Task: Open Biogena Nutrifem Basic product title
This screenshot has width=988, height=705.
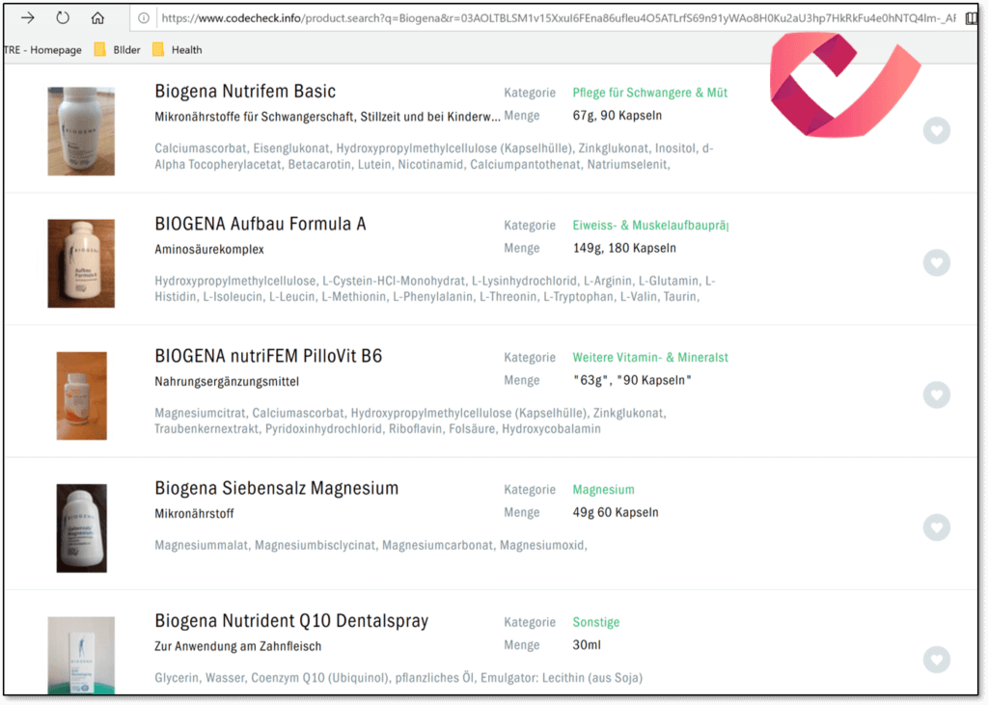Action: click(x=245, y=92)
